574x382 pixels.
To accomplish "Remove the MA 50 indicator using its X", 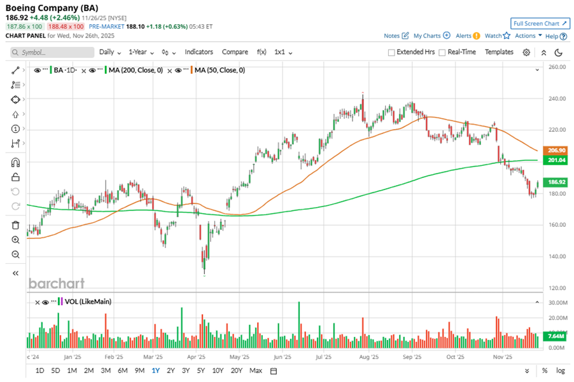I will (169, 71).
